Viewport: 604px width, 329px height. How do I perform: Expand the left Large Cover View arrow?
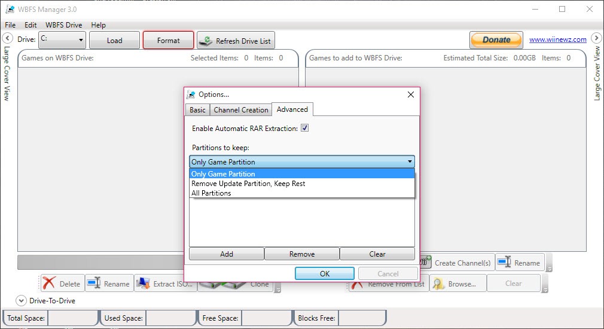8,38
